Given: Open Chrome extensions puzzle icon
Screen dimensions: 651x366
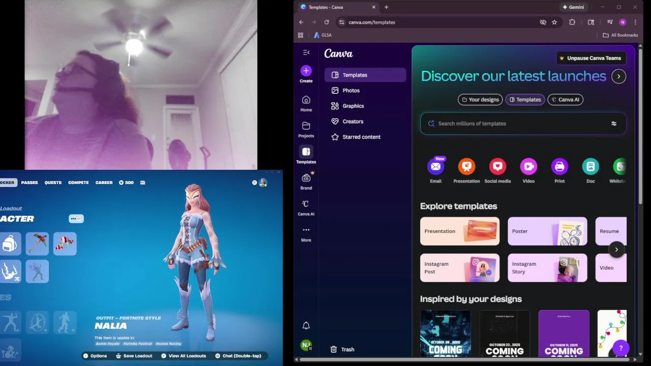Looking at the screenshot, I should [x=572, y=22].
